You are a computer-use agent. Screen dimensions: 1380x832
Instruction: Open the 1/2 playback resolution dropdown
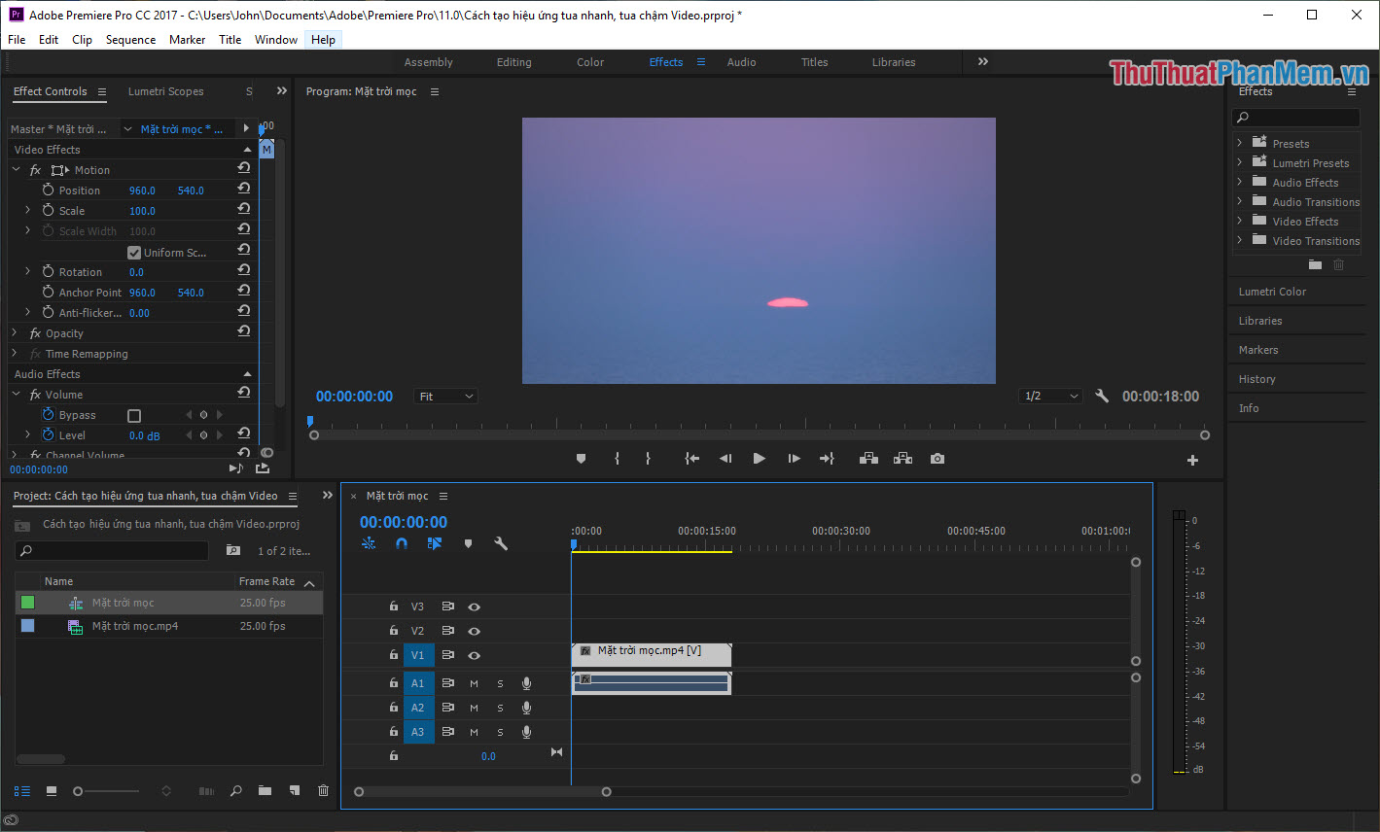pyautogui.click(x=1050, y=396)
